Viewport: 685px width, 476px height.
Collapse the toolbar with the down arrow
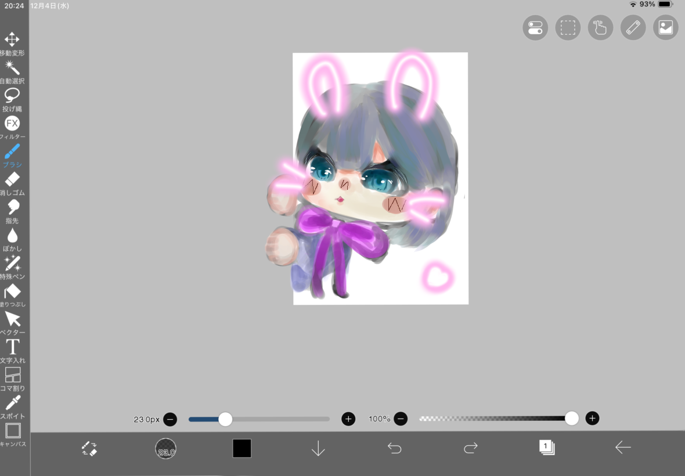318,448
